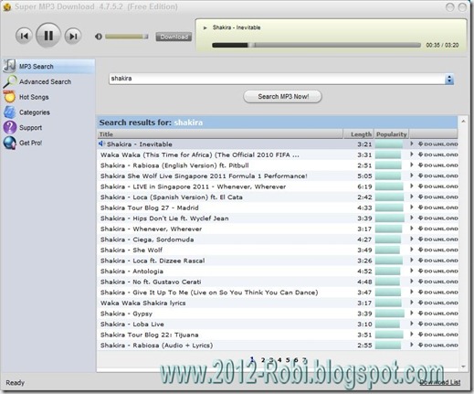This screenshot has width=474, height=394.
Task: Open the search history dropdown arrow
Action: [x=449, y=80]
